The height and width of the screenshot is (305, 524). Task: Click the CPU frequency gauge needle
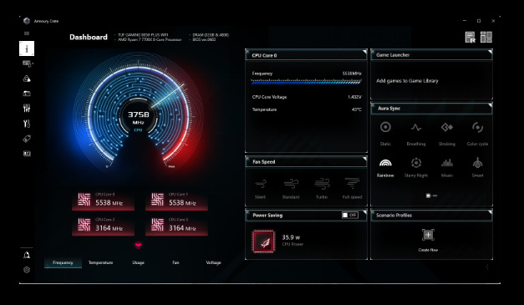coord(168,95)
